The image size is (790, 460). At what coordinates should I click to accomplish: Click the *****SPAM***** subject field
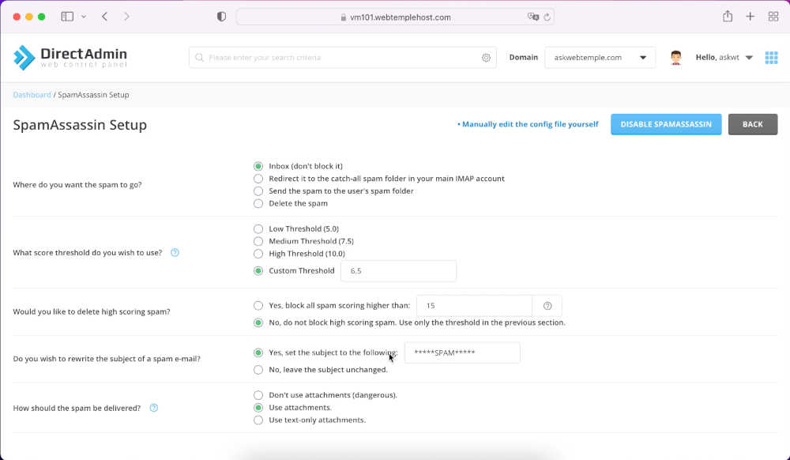click(462, 353)
